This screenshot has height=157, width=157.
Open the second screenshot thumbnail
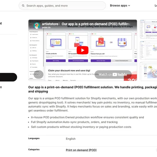coord(149,50)
